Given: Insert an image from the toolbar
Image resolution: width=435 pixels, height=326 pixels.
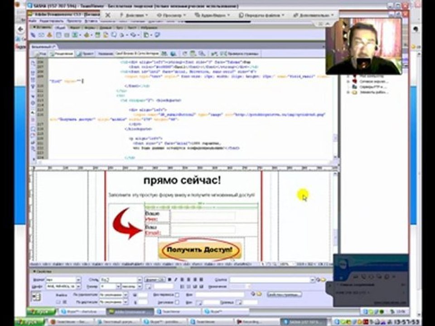Looking at the screenshot, I should pos(75,35).
